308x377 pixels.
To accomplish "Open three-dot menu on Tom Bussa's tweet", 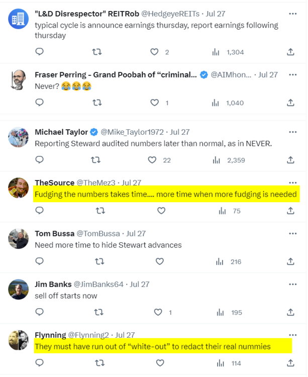I will pos(293,233).
